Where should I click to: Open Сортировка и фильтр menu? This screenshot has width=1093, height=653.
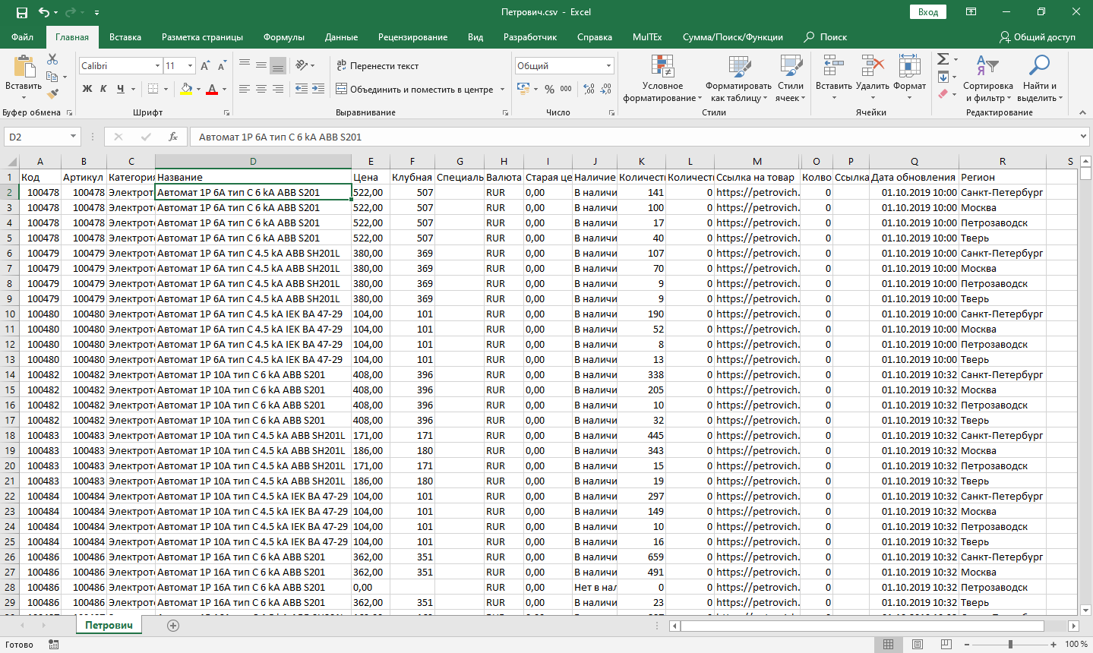tap(988, 78)
